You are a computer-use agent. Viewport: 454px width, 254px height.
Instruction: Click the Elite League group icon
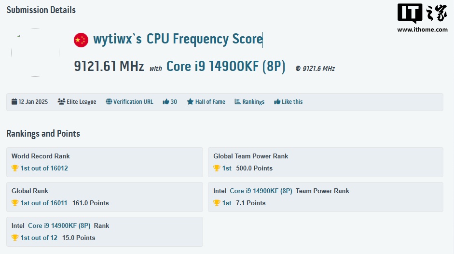pyautogui.click(x=61, y=101)
